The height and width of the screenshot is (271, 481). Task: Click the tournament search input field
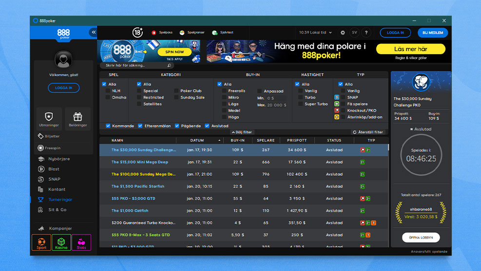click(137, 65)
